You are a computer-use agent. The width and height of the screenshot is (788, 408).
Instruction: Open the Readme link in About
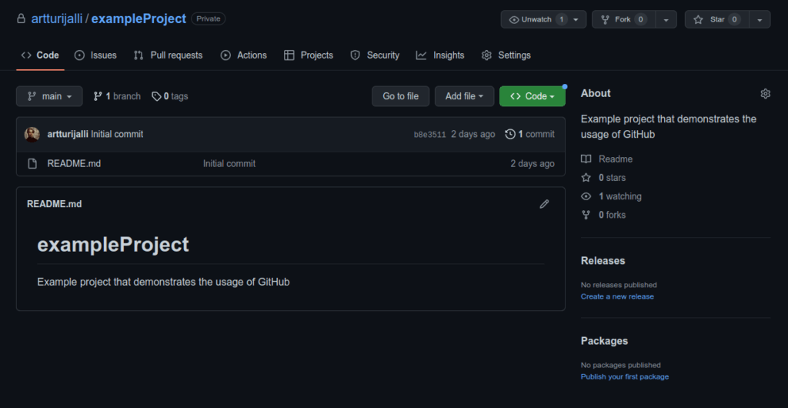pyautogui.click(x=615, y=159)
